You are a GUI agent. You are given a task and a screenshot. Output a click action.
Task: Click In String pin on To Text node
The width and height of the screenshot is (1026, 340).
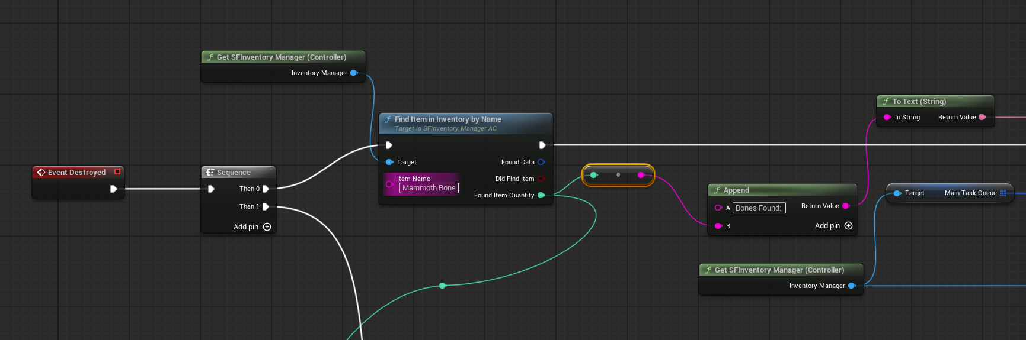pos(887,117)
